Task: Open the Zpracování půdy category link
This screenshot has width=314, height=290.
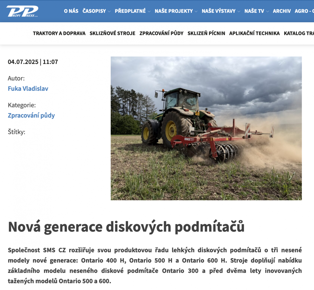Action: (31, 115)
